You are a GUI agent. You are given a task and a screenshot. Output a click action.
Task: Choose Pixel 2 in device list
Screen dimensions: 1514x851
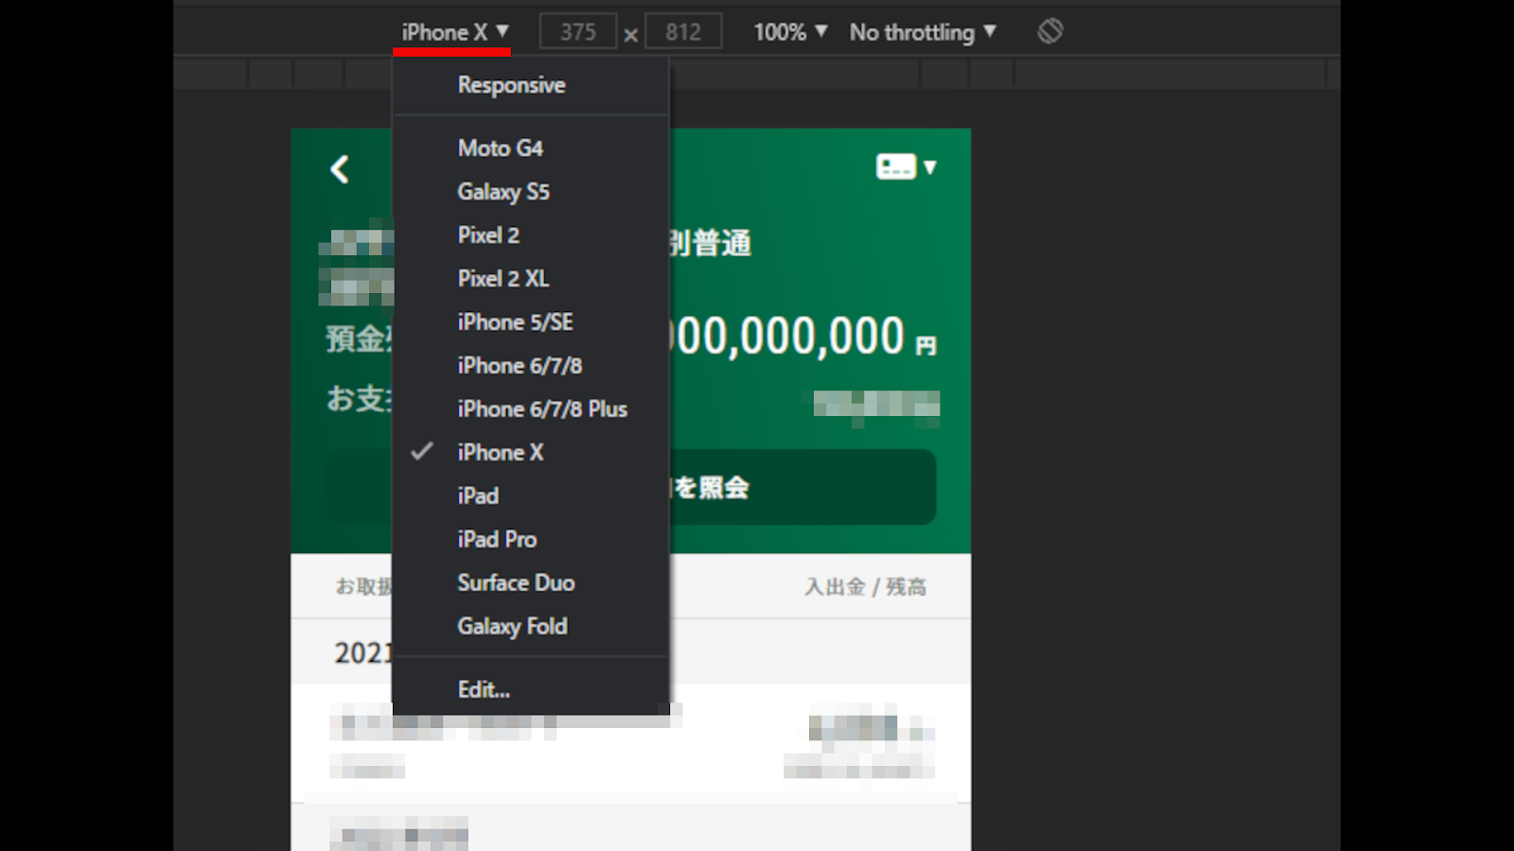click(530, 235)
